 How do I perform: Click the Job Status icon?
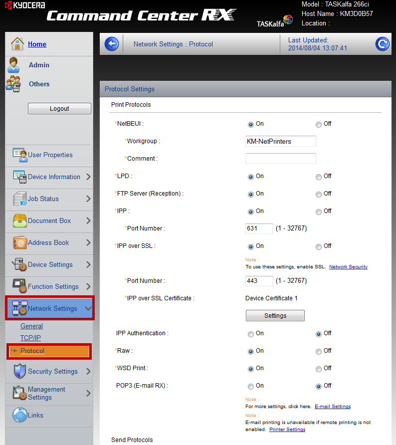pyautogui.click(x=20, y=199)
